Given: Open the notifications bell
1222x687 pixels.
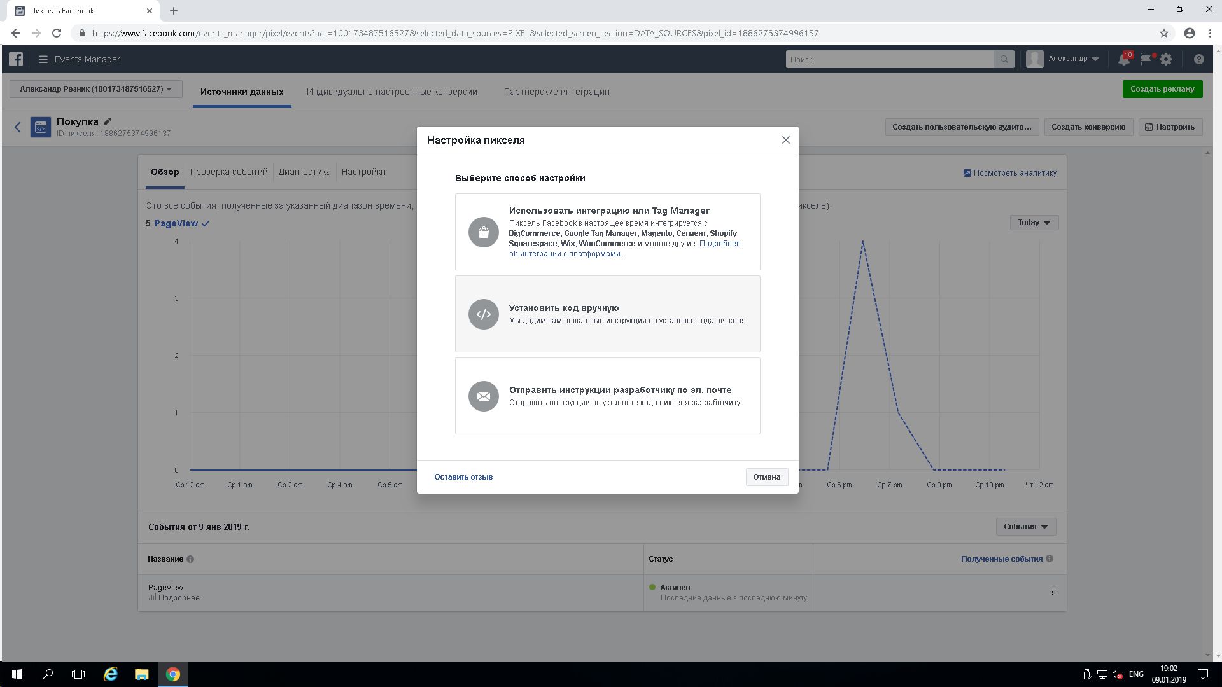Looking at the screenshot, I should pos(1124,59).
